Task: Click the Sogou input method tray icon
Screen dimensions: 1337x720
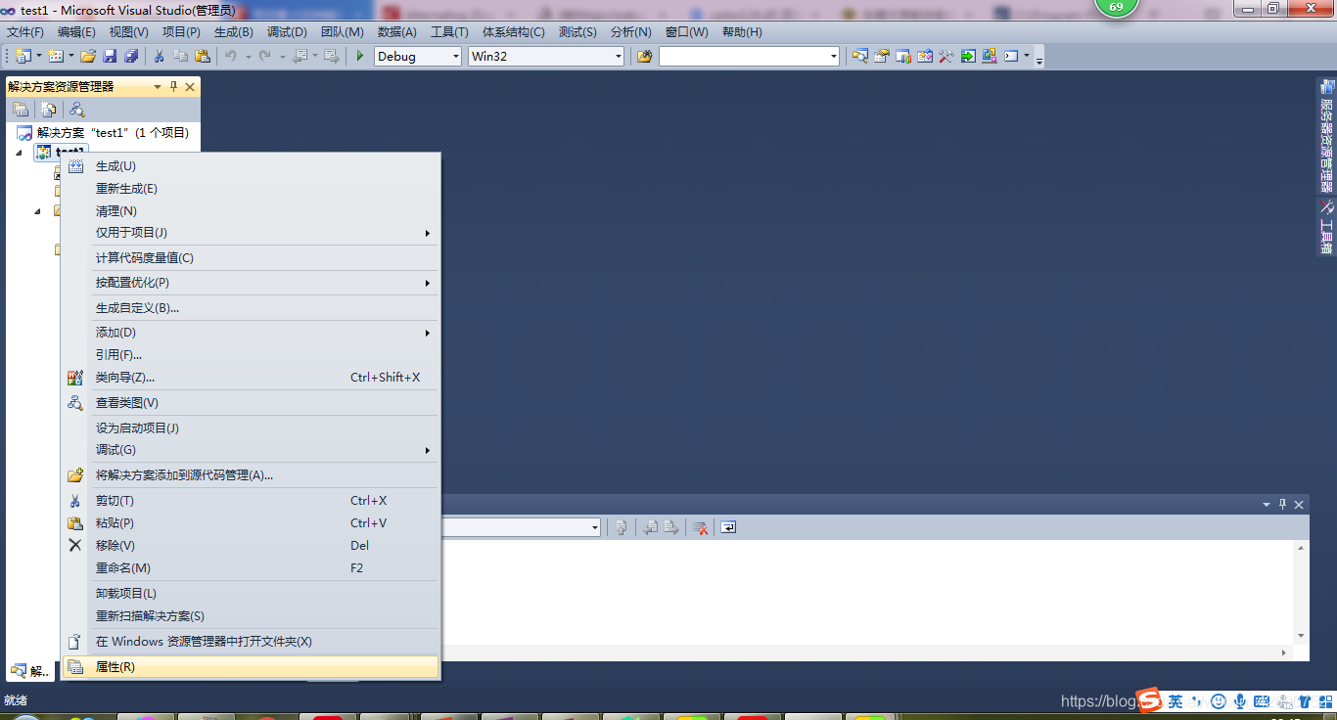Action: [x=1149, y=700]
